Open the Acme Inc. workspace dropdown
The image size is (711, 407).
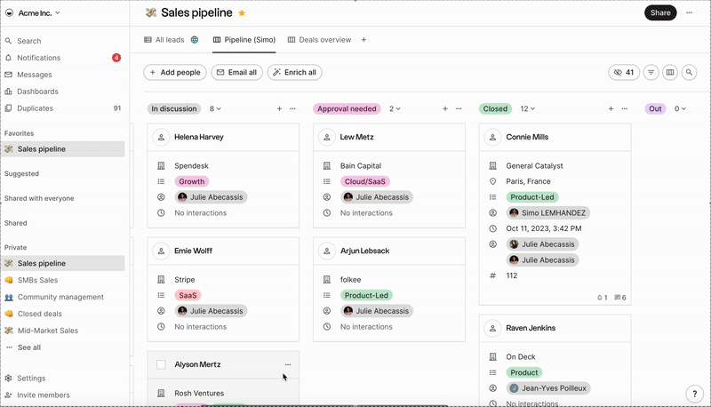tap(33, 13)
